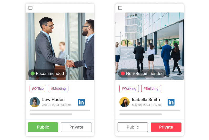Click green dot on Recommended badge

[x=33, y=73]
